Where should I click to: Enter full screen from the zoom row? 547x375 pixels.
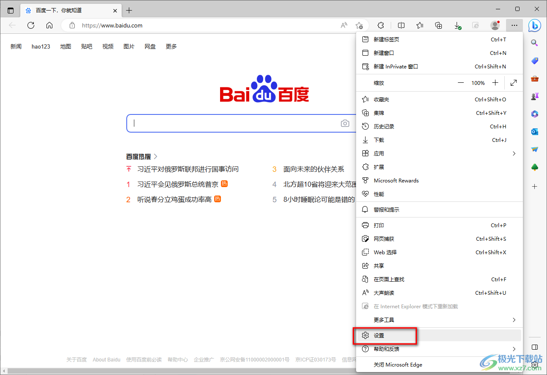514,83
